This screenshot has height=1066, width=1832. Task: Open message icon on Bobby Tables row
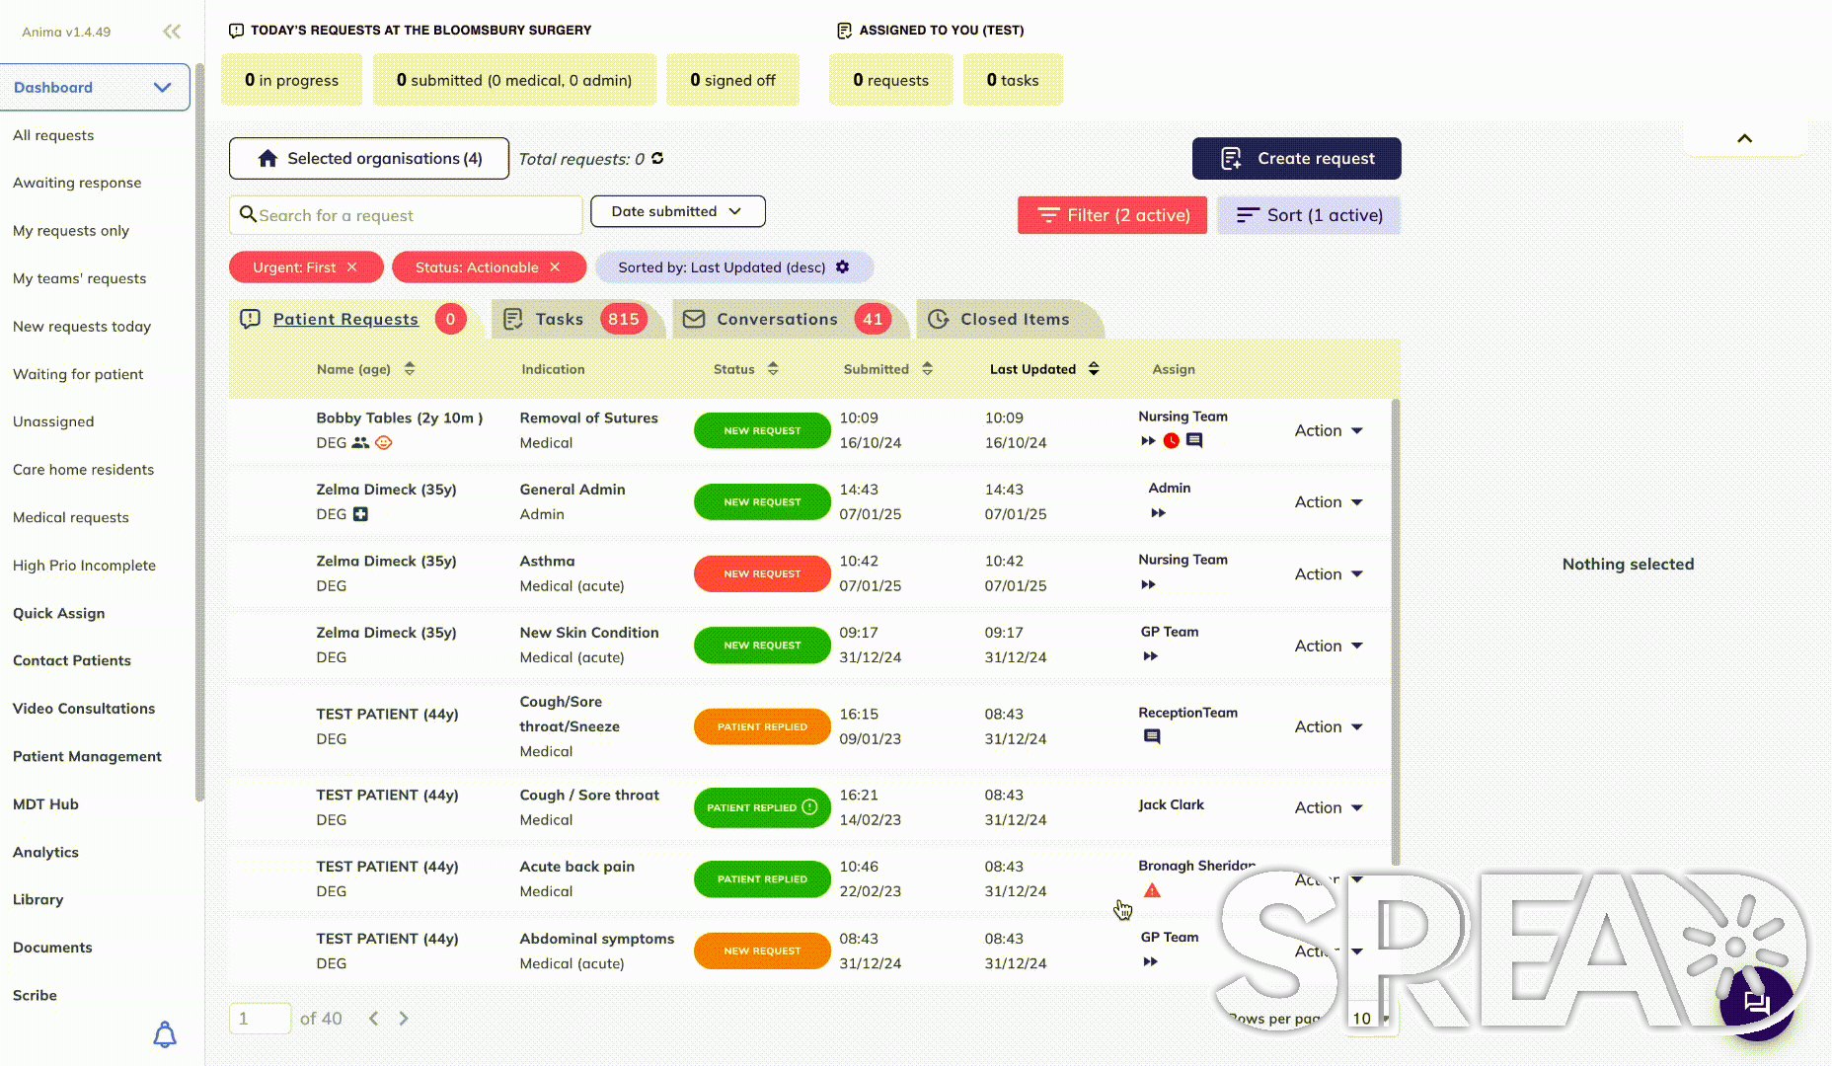click(1194, 441)
